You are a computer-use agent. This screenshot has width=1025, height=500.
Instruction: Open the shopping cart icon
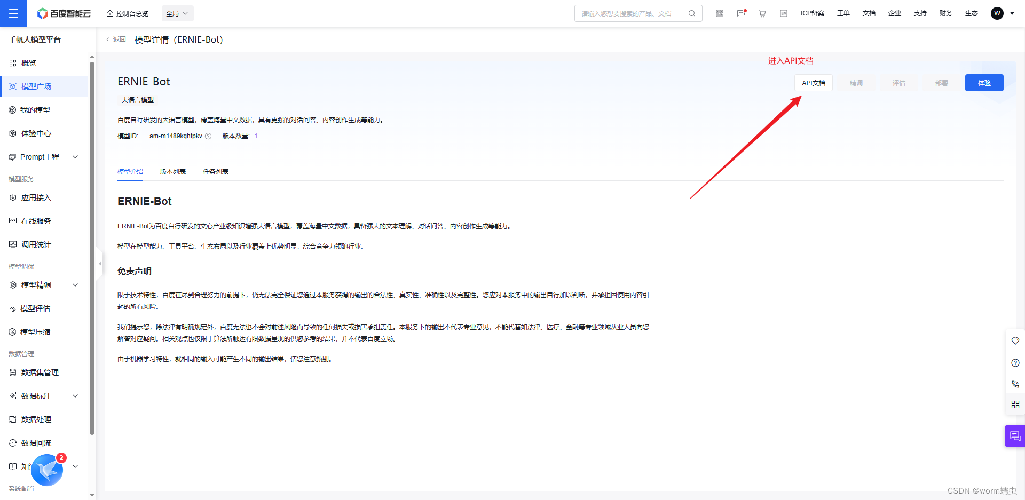tap(762, 13)
